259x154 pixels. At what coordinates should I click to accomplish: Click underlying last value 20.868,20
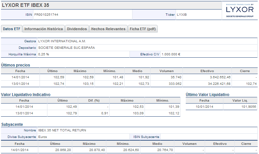point(63,150)
